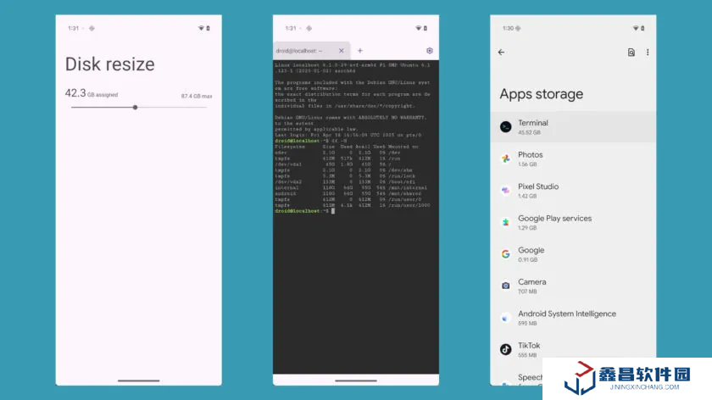Open Android System Intelligence storage entry
Image resolution: width=712 pixels, height=400 pixels.
567,317
